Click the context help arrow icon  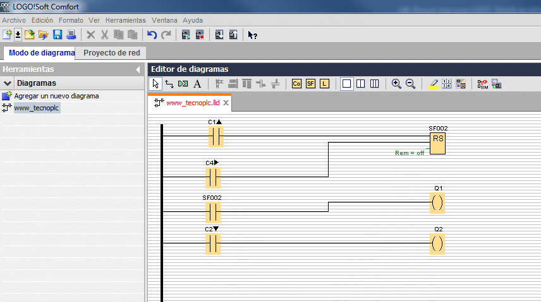click(x=252, y=35)
